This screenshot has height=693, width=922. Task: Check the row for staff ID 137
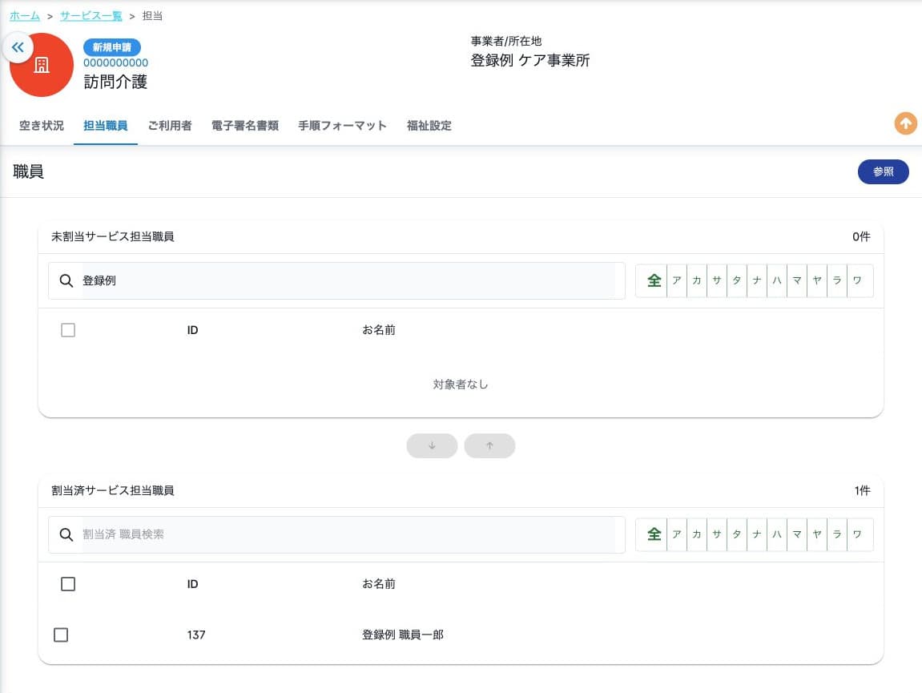[x=61, y=635]
